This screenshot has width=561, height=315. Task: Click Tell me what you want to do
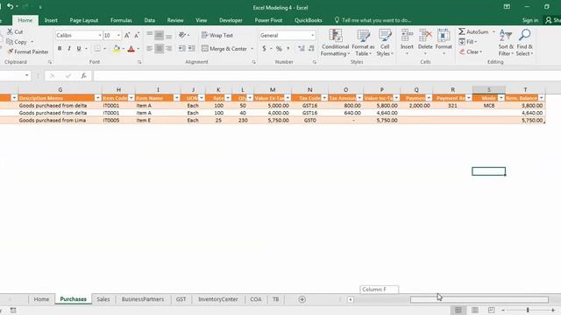point(373,20)
